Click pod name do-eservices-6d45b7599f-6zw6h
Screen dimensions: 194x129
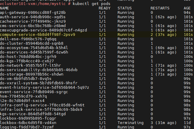point(34,52)
